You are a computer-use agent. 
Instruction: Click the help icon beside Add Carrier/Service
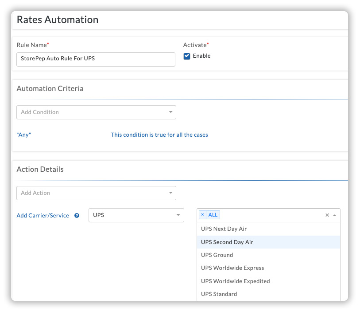coord(77,216)
